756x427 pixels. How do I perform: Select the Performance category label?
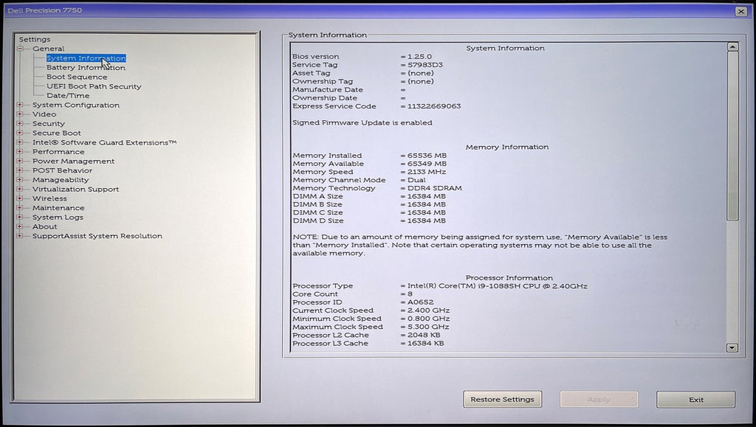[x=58, y=152]
